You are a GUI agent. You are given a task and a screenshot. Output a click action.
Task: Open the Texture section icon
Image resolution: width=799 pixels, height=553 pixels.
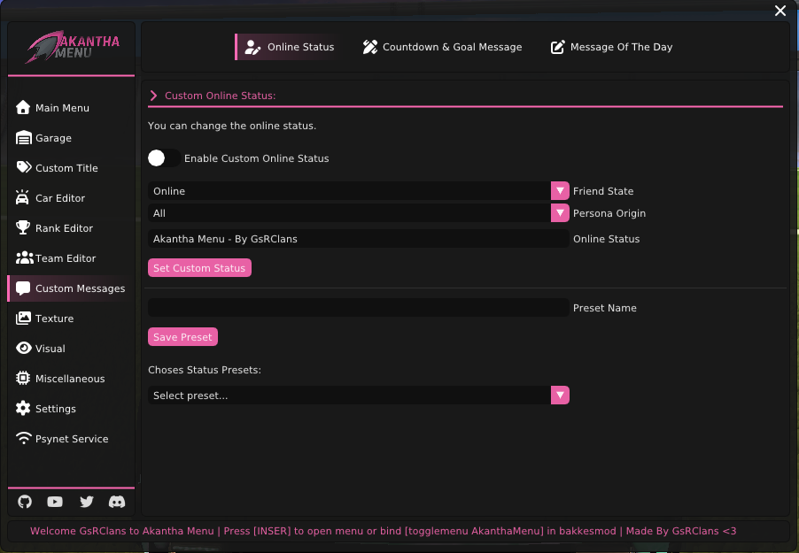(21, 319)
